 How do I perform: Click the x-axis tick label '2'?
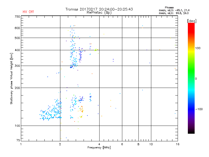tap(60, 144)
